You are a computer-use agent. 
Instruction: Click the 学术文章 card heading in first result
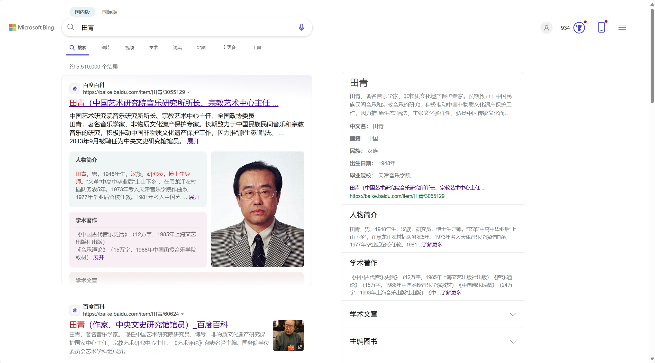pyautogui.click(x=86, y=280)
